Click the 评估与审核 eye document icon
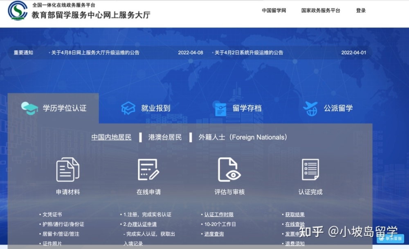Image resolution: width=409 pixels, height=249 pixels. point(229,169)
